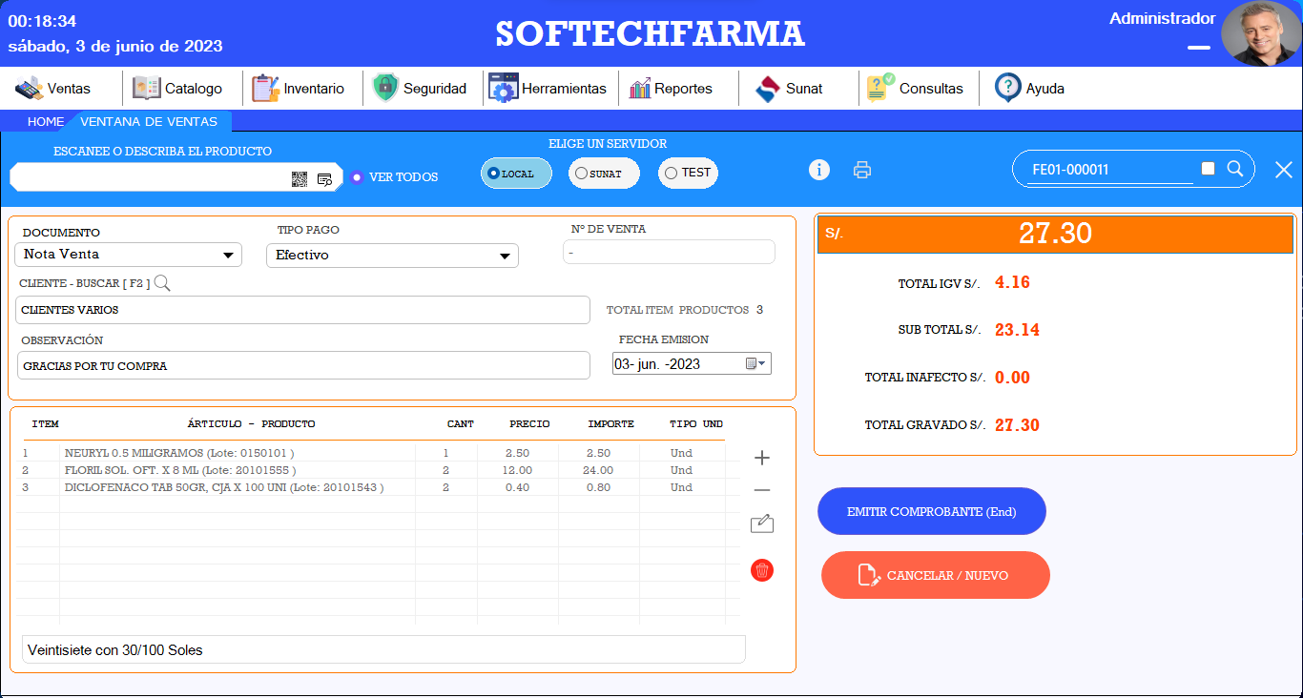Open the TIPO PAGO dropdown showing Efectivo
Image resolution: width=1303 pixels, height=698 pixels.
point(392,256)
